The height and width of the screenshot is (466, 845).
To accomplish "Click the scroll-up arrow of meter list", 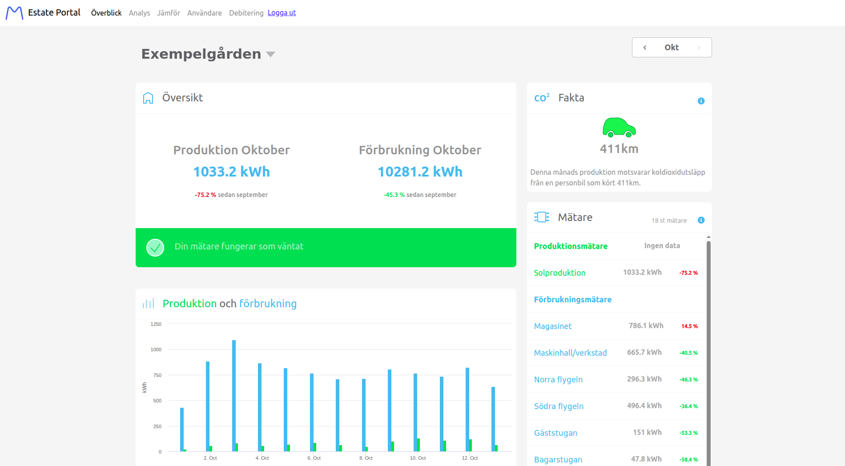I will click(708, 237).
